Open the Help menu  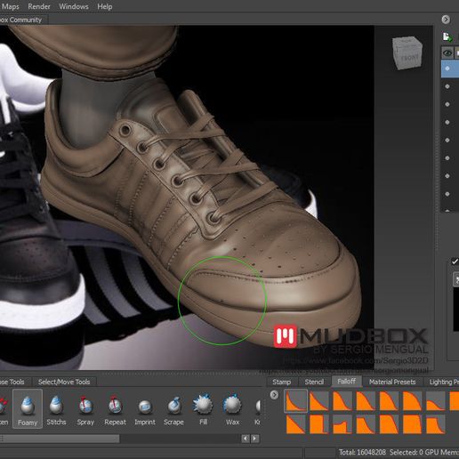pyautogui.click(x=105, y=6)
